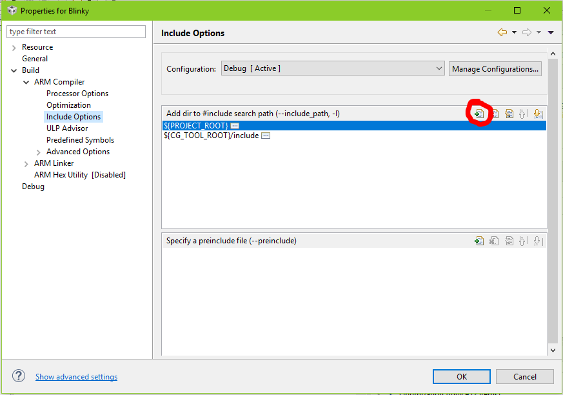Move the selected include path up

click(523, 114)
